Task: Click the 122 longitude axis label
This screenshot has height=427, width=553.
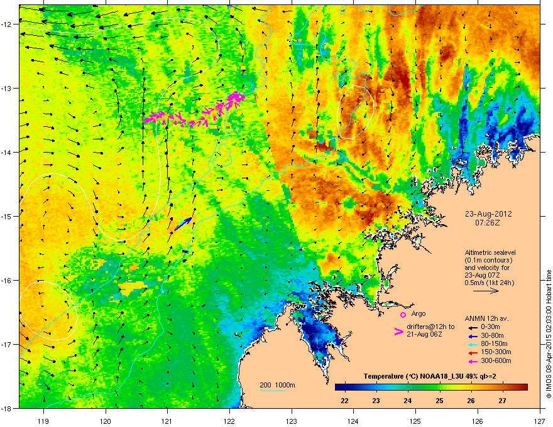Action: (x=229, y=421)
